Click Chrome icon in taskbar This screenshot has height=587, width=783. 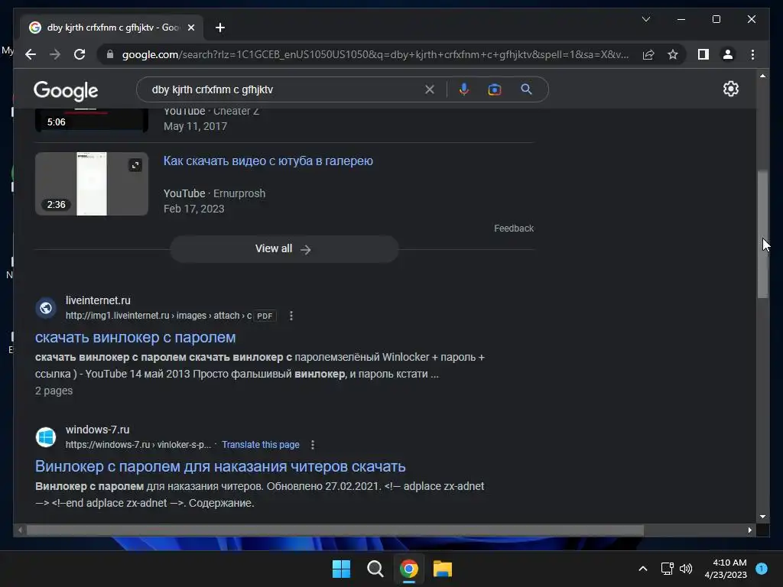[409, 569]
